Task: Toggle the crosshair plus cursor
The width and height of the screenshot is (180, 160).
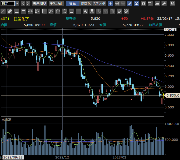Action: pos(110,4)
